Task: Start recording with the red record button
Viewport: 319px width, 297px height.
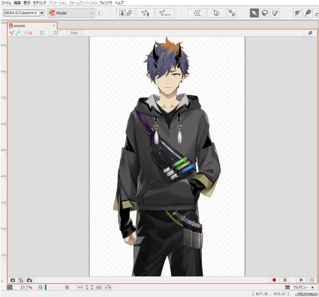Action: pyautogui.click(x=274, y=280)
